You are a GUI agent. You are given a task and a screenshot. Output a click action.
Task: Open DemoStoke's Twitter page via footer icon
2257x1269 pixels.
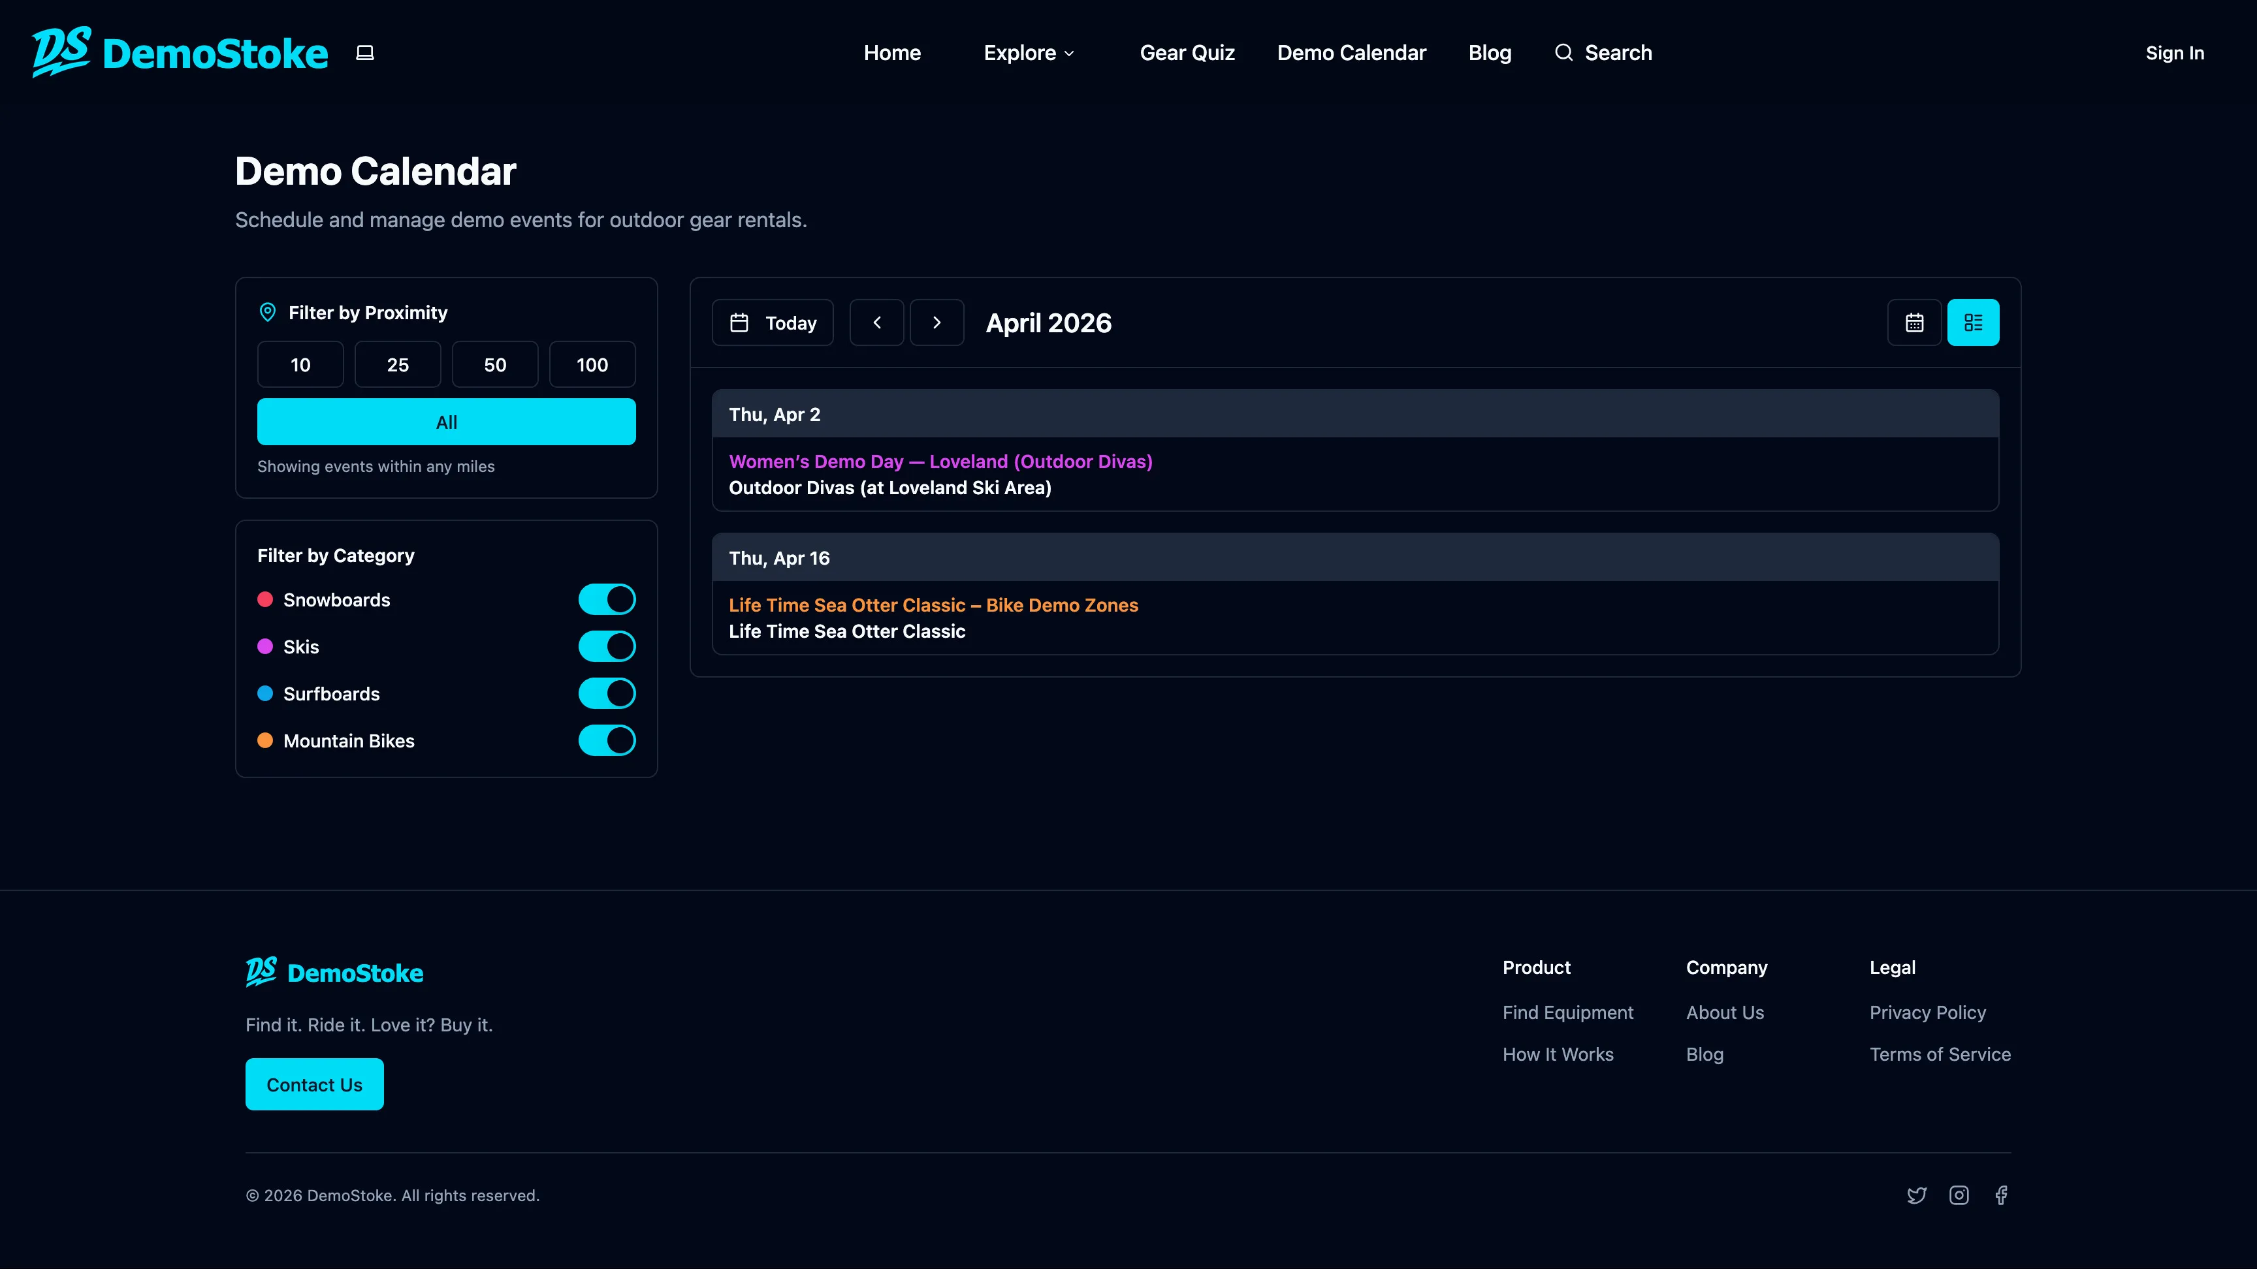1917,1195
